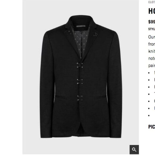Click the middle hook clasp on the jacket
The width and height of the screenshot is (155, 155).
pyautogui.click(x=80, y=82)
